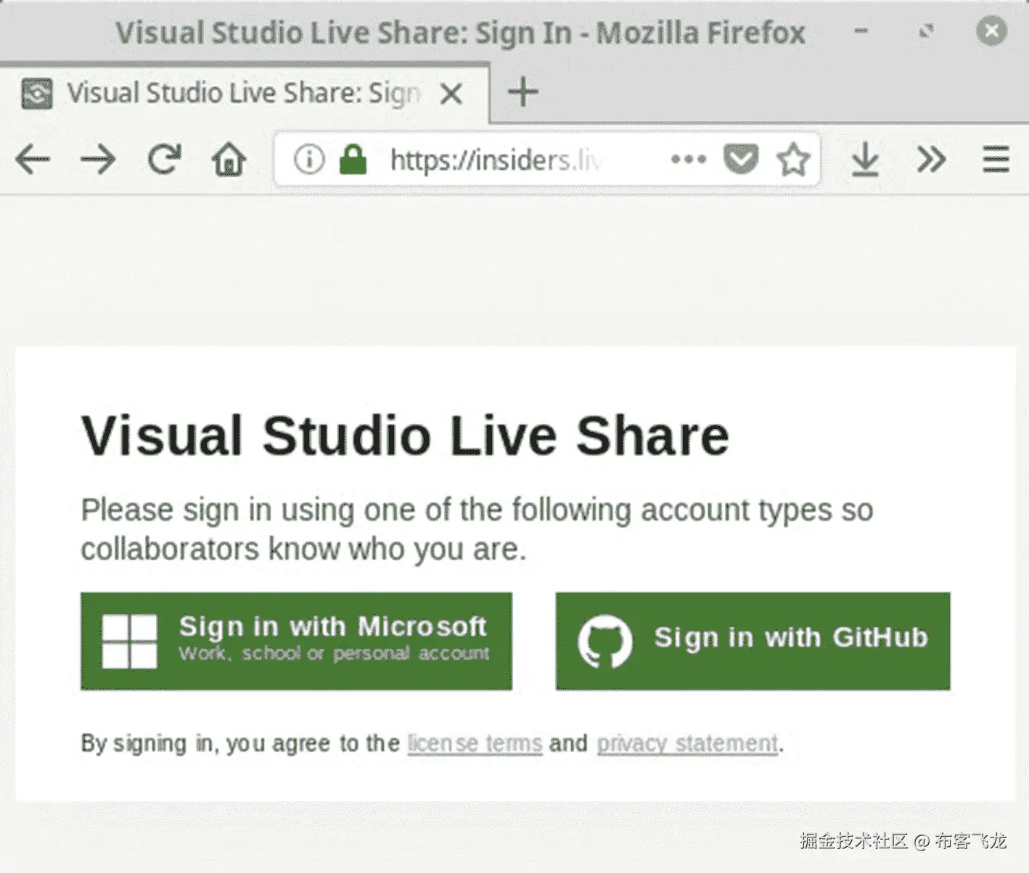Open a new tab

coord(522,92)
